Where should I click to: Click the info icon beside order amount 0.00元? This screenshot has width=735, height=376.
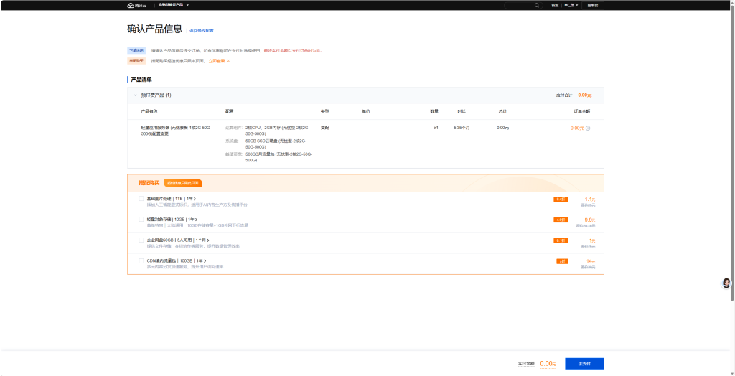tap(588, 128)
